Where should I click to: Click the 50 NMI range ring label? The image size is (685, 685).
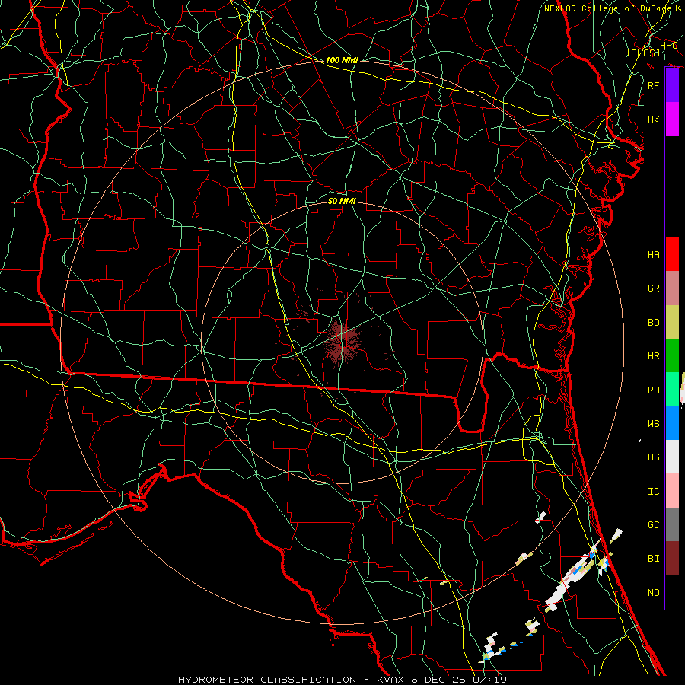(342, 201)
